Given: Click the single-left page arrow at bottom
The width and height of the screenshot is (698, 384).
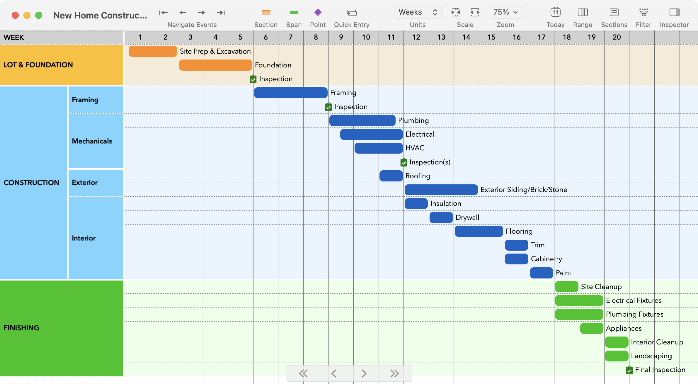Looking at the screenshot, I should [333, 373].
